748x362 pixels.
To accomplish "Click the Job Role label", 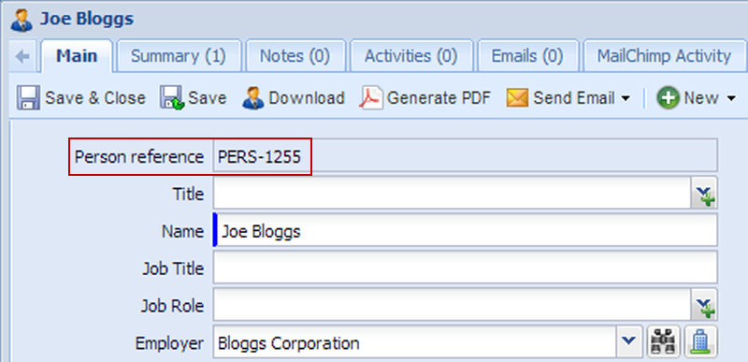I will point(172,305).
